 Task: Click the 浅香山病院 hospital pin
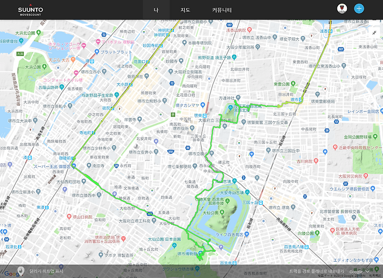point(249,30)
